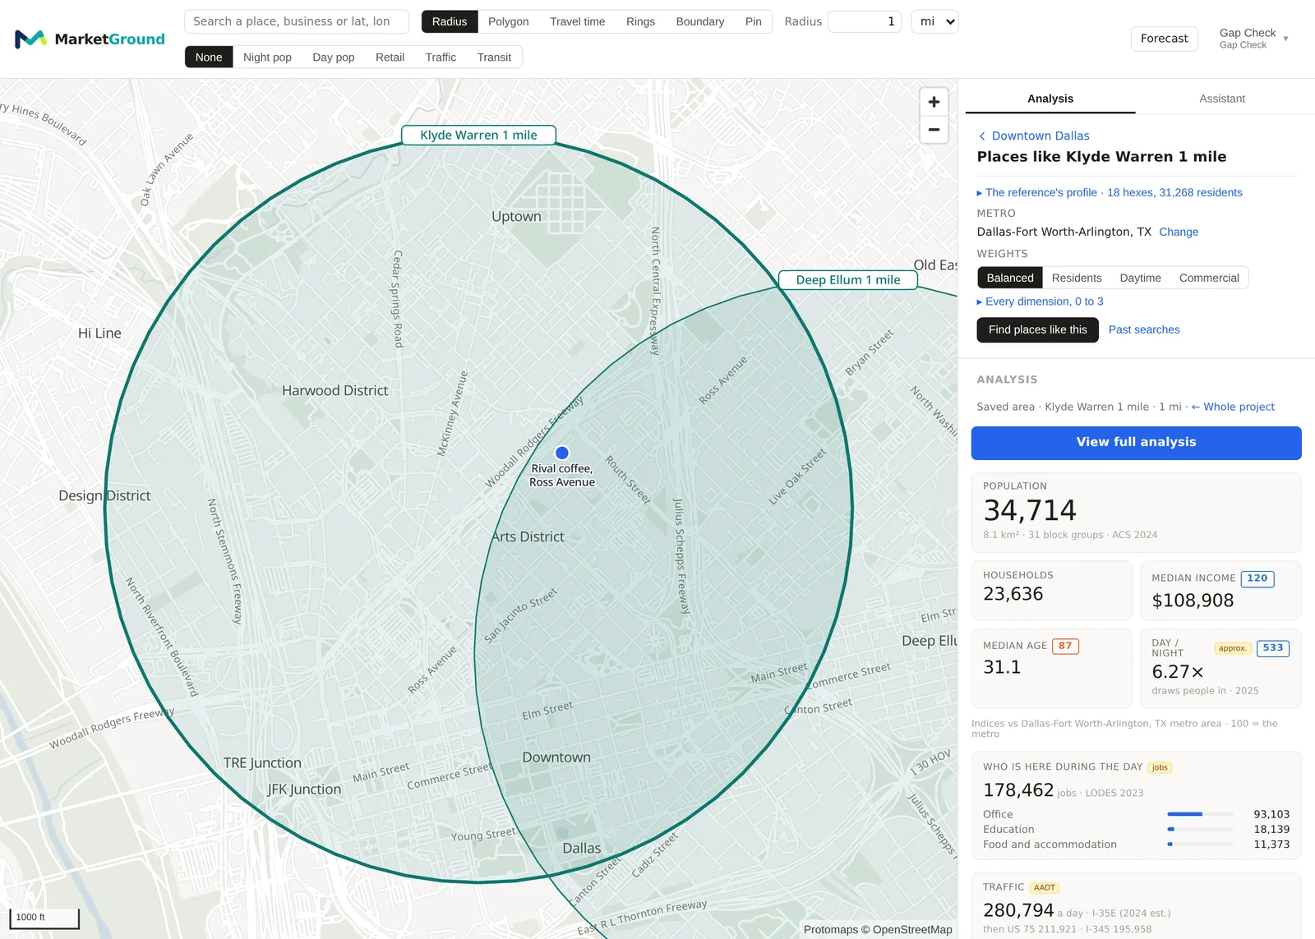1315x939 pixels.
Task: Click the Change metro link
Action: 1179,232
